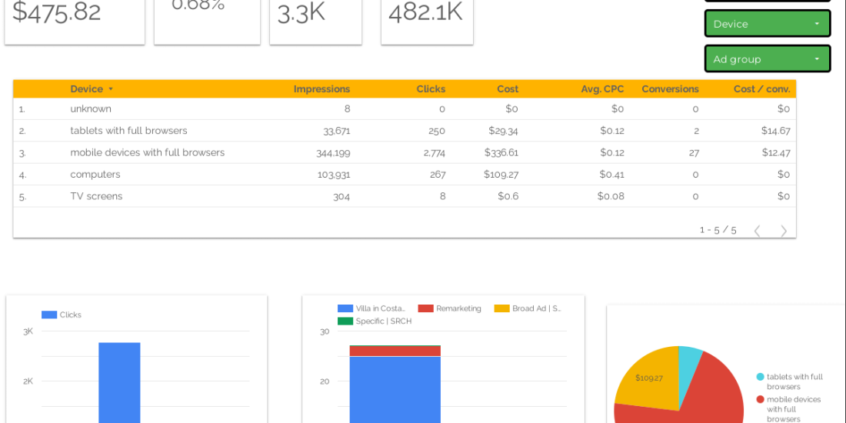Click the 103,931 impressions value
This screenshot has height=423, width=846.
pyautogui.click(x=334, y=175)
